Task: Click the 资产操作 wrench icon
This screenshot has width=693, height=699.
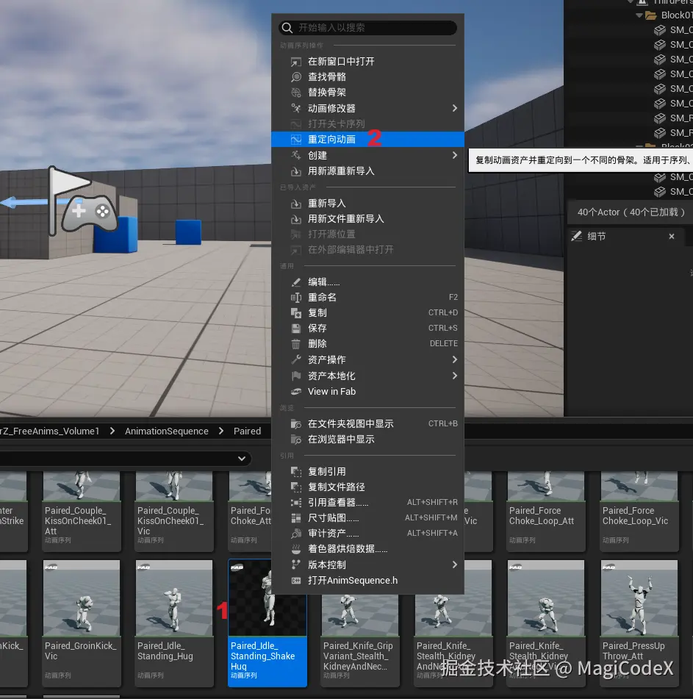Action: (x=296, y=359)
